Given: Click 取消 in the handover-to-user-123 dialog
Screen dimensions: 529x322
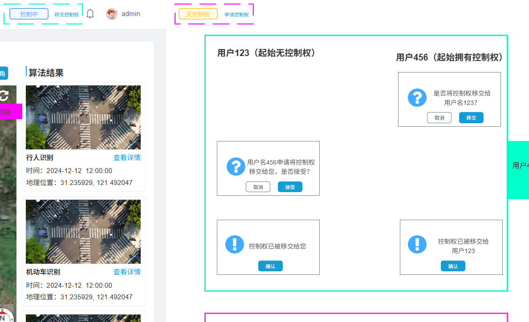Looking at the screenshot, I should tap(439, 117).
